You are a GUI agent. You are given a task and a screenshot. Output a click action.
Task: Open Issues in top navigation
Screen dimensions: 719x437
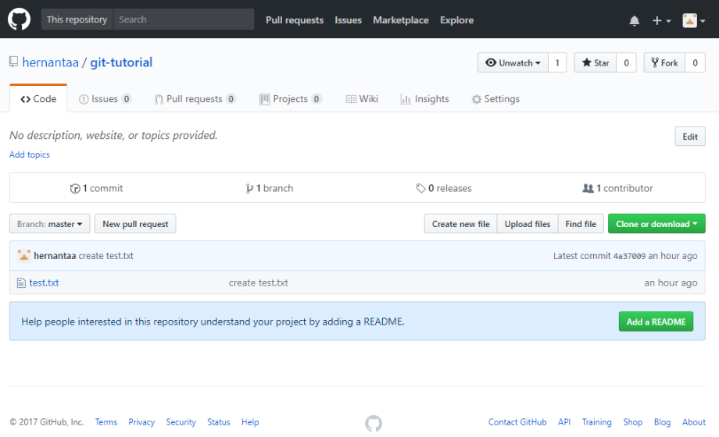click(348, 20)
